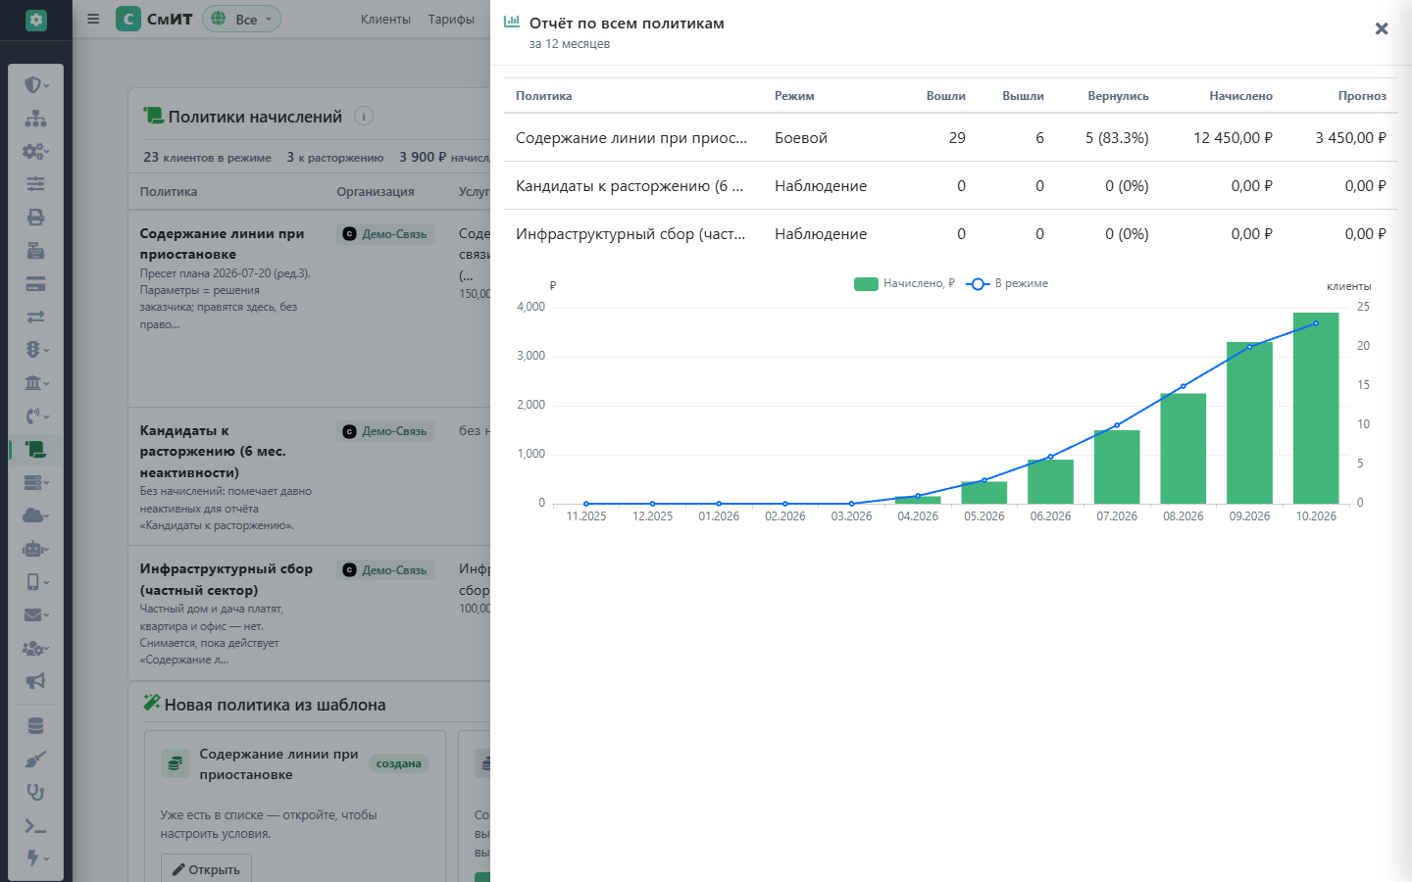Click the Открыть button on the template card
This screenshot has width=1412, height=882.
point(206,869)
